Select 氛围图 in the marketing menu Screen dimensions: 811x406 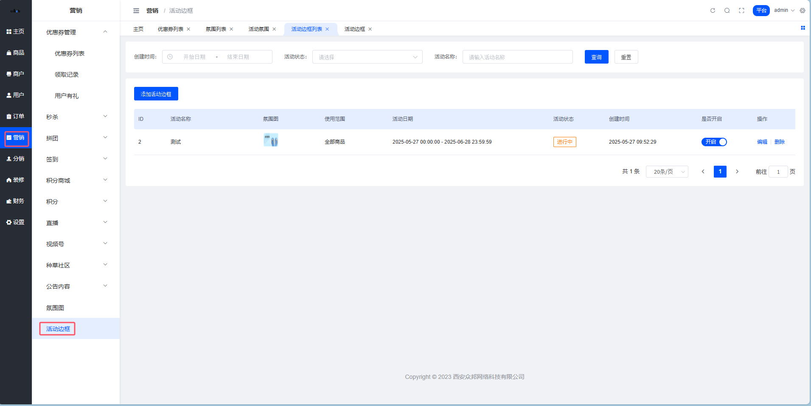[55, 308]
